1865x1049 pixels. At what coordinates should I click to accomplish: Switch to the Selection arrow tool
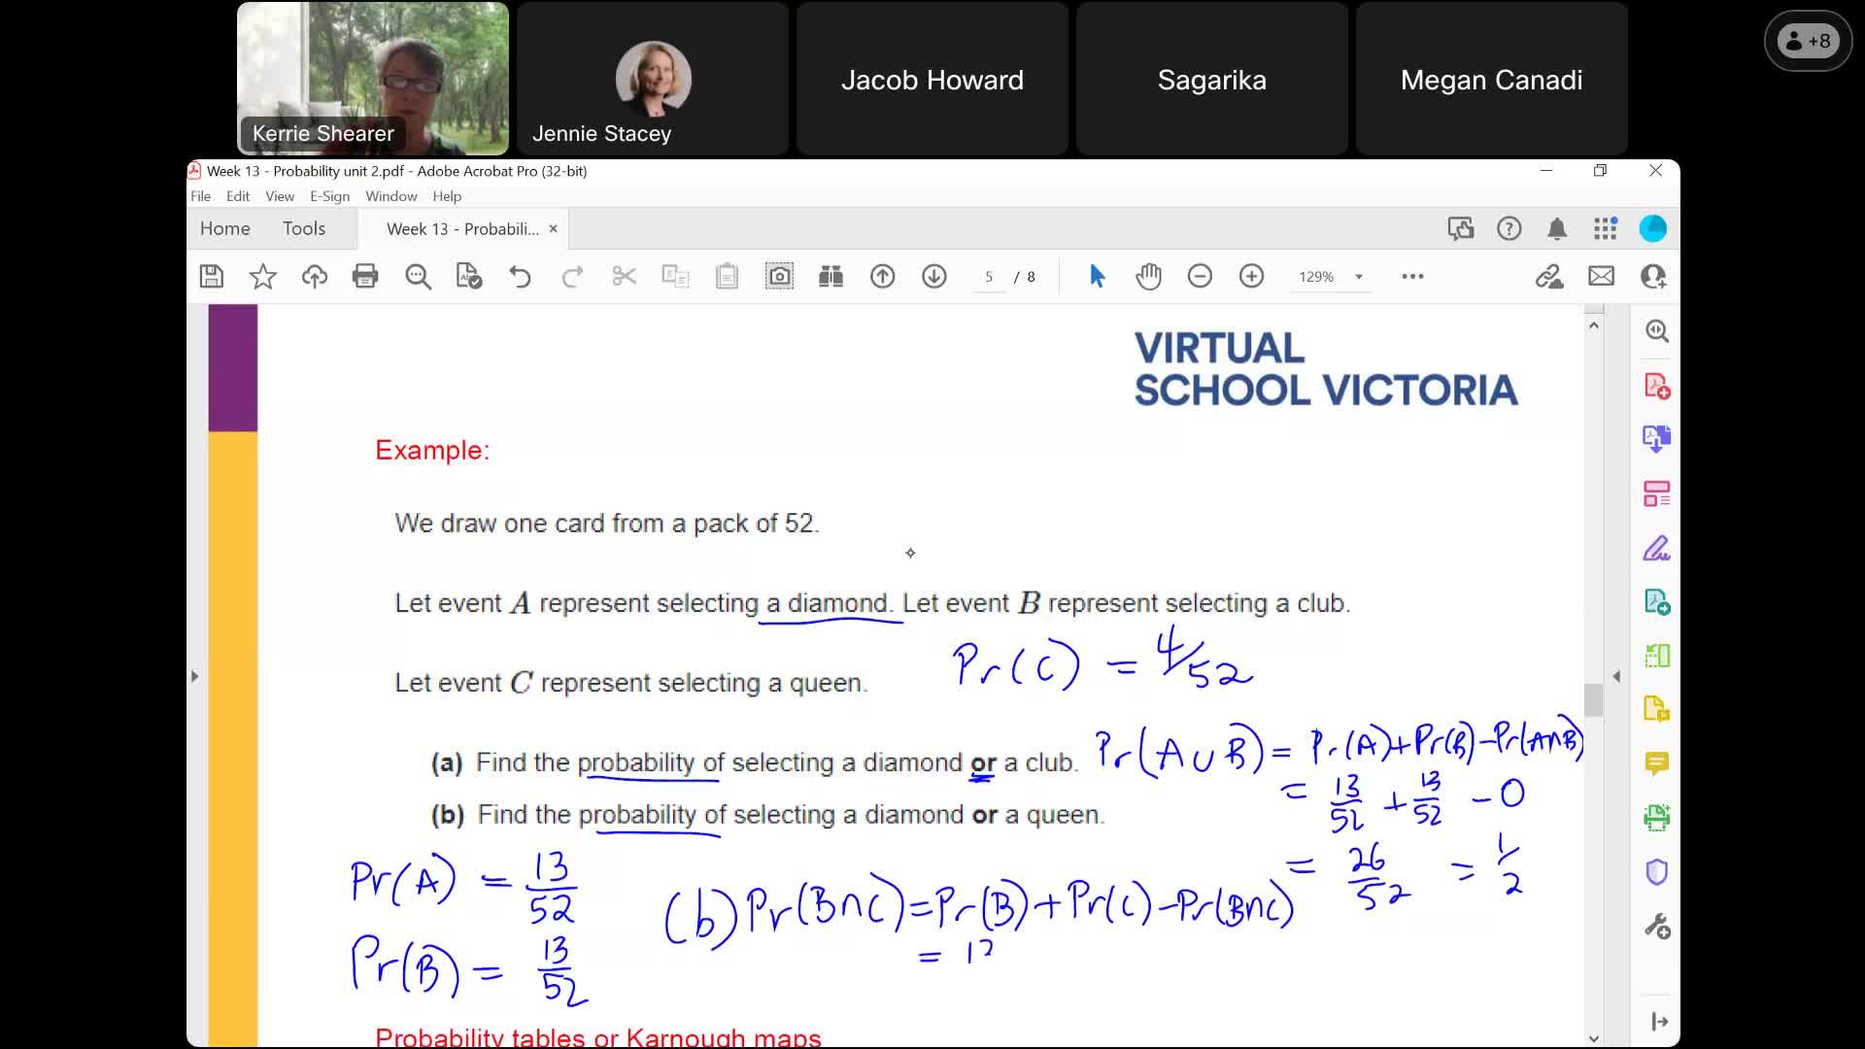pyautogui.click(x=1097, y=276)
